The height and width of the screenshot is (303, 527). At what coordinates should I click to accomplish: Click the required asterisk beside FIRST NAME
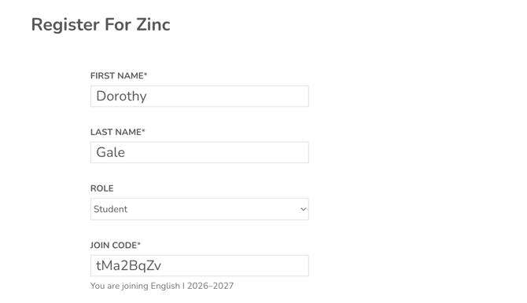[x=146, y=74]
